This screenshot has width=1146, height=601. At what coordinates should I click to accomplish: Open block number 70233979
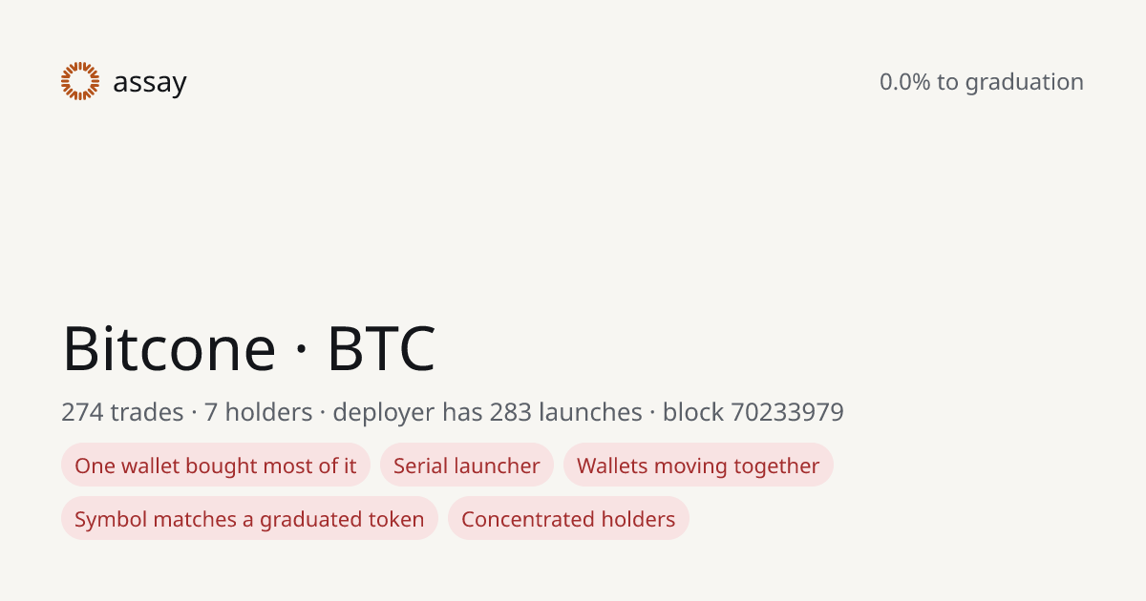pyautogui.click(x=788, y=412)
